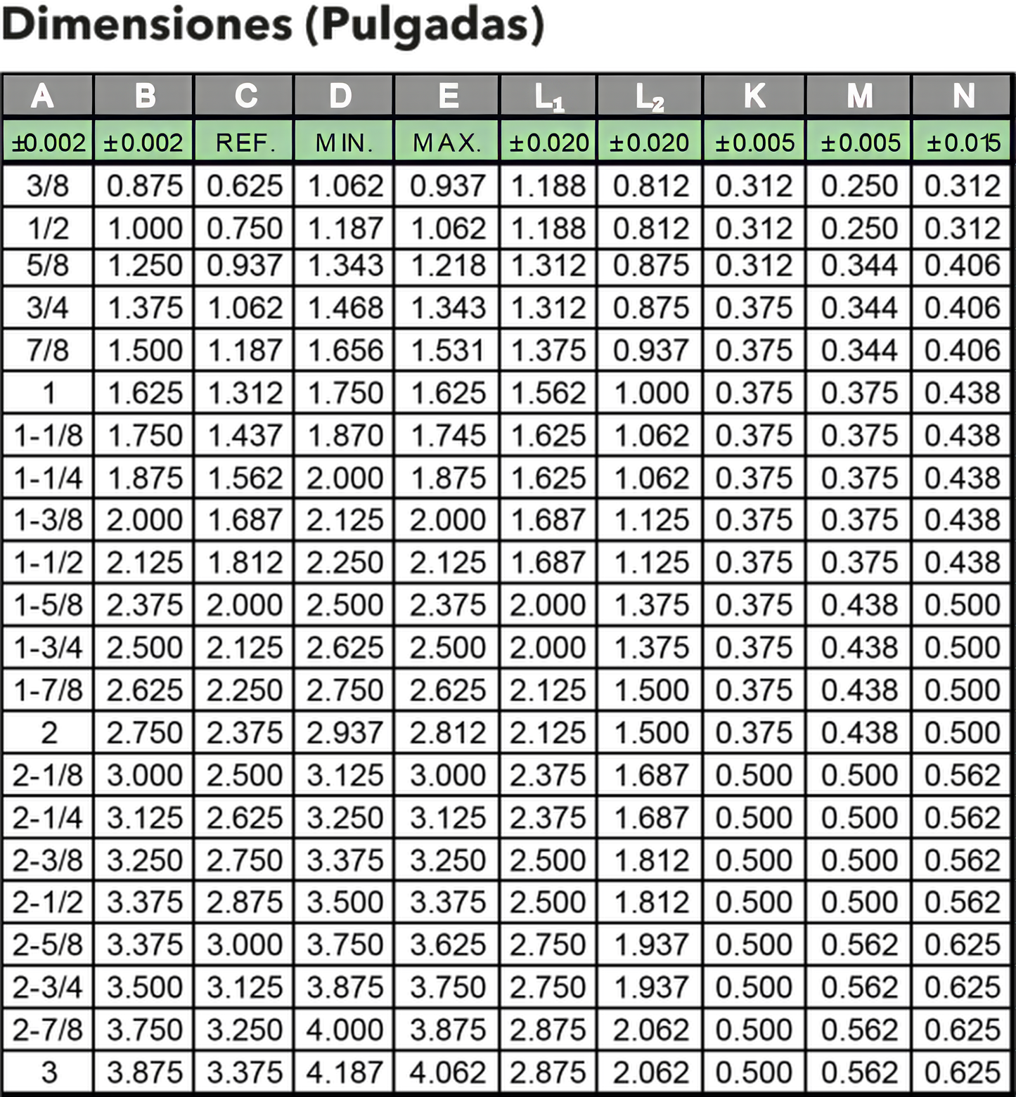The width and height of the screenshot is (1016, 1097).
Task: Click the ±0.015 tolerance cell
Action: (x=963, y=142)
